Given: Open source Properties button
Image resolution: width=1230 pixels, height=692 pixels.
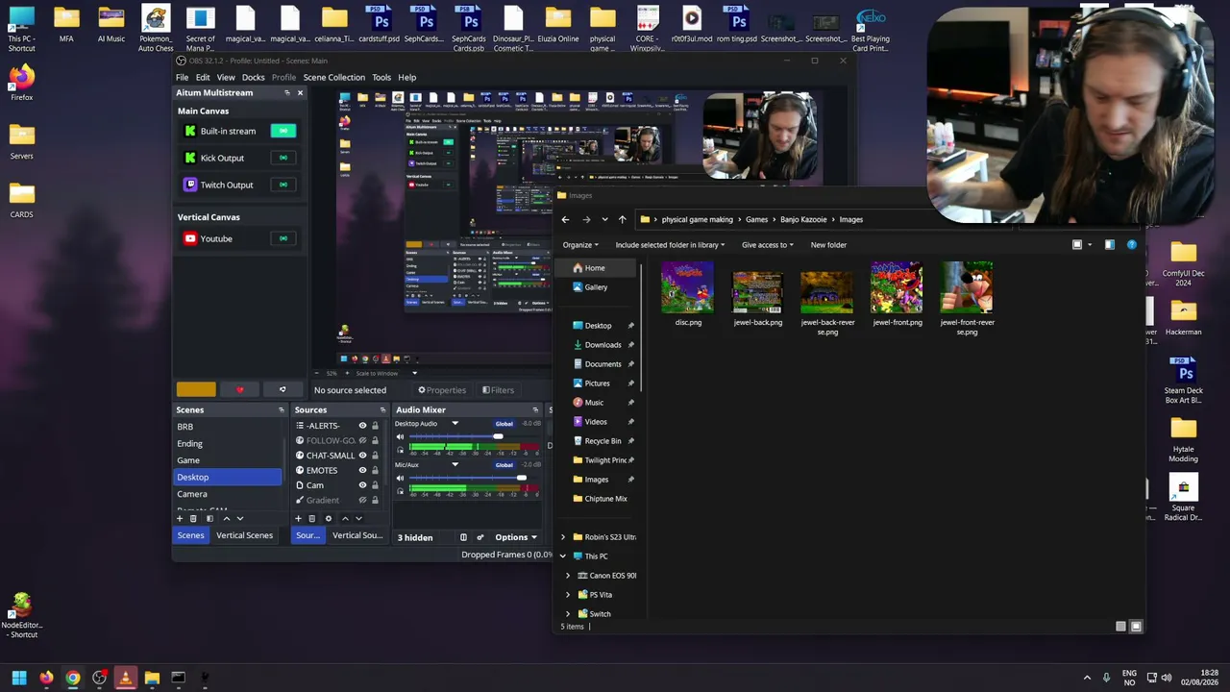Looking at the screenshot, I should [x=442, y=390].
